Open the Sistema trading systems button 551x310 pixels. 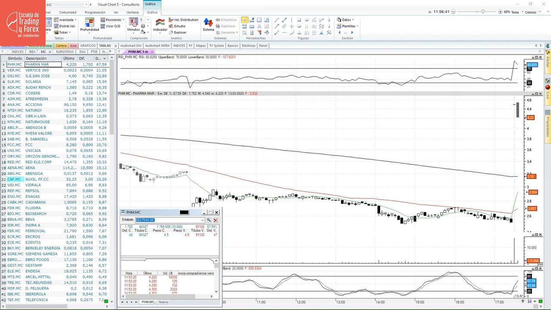point(209,25)
